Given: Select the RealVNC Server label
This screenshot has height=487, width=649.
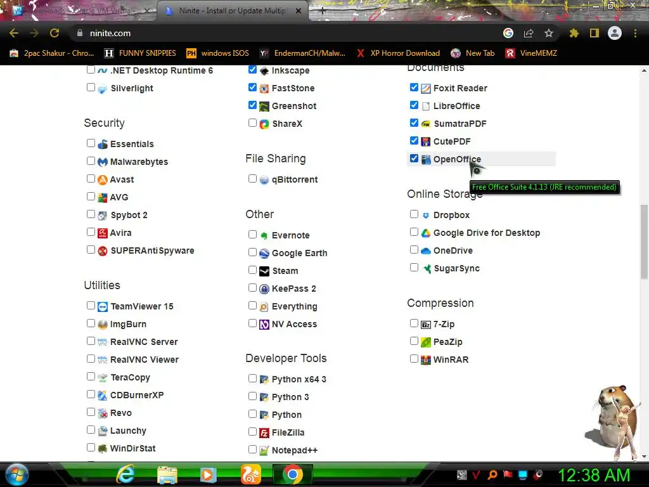Looking at the screenshot, I should click(144, 342).
